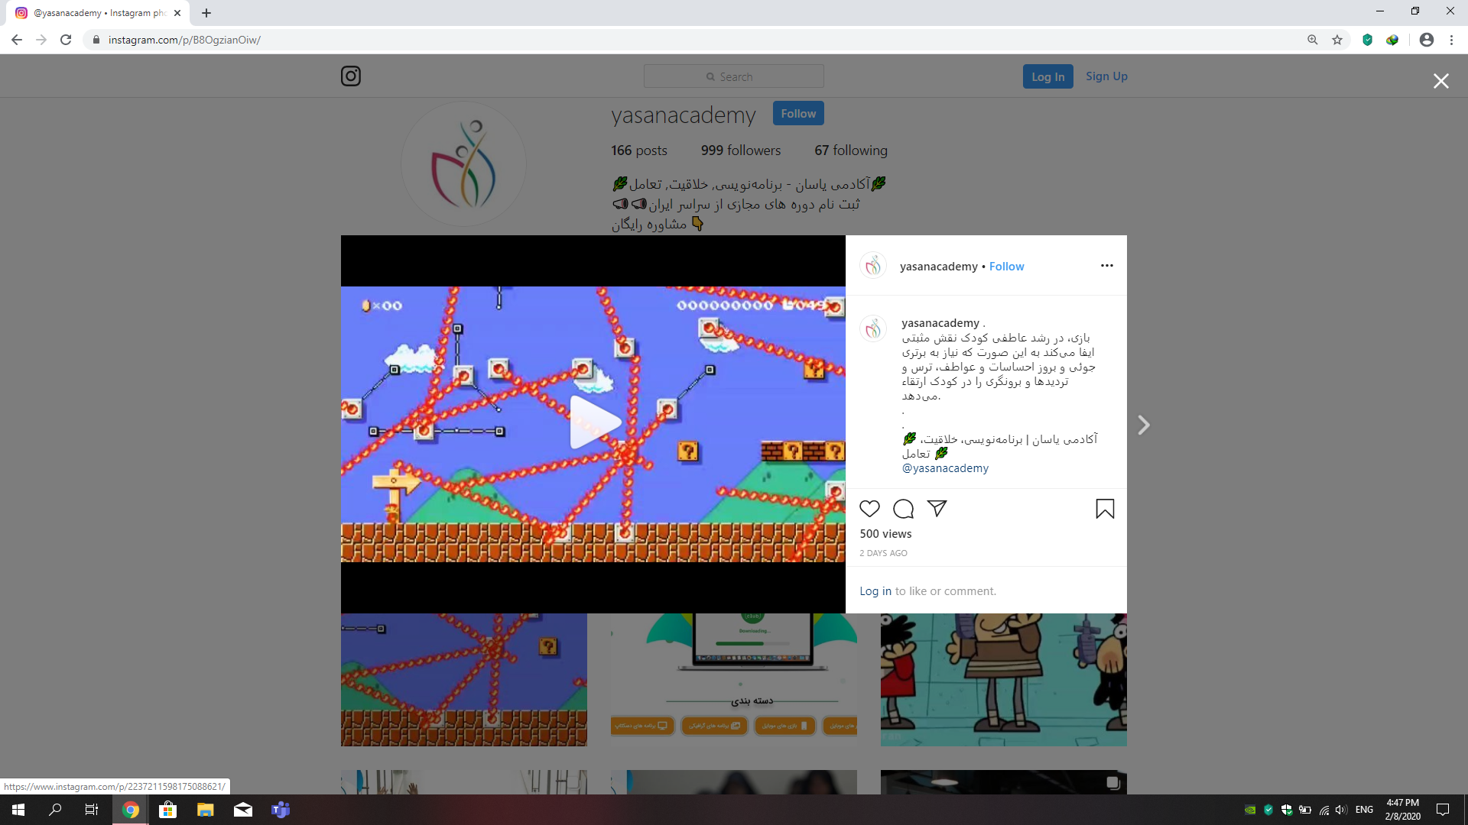Open post options three-dot menu
The image size is (1468, 825).
pos(1106,266)
